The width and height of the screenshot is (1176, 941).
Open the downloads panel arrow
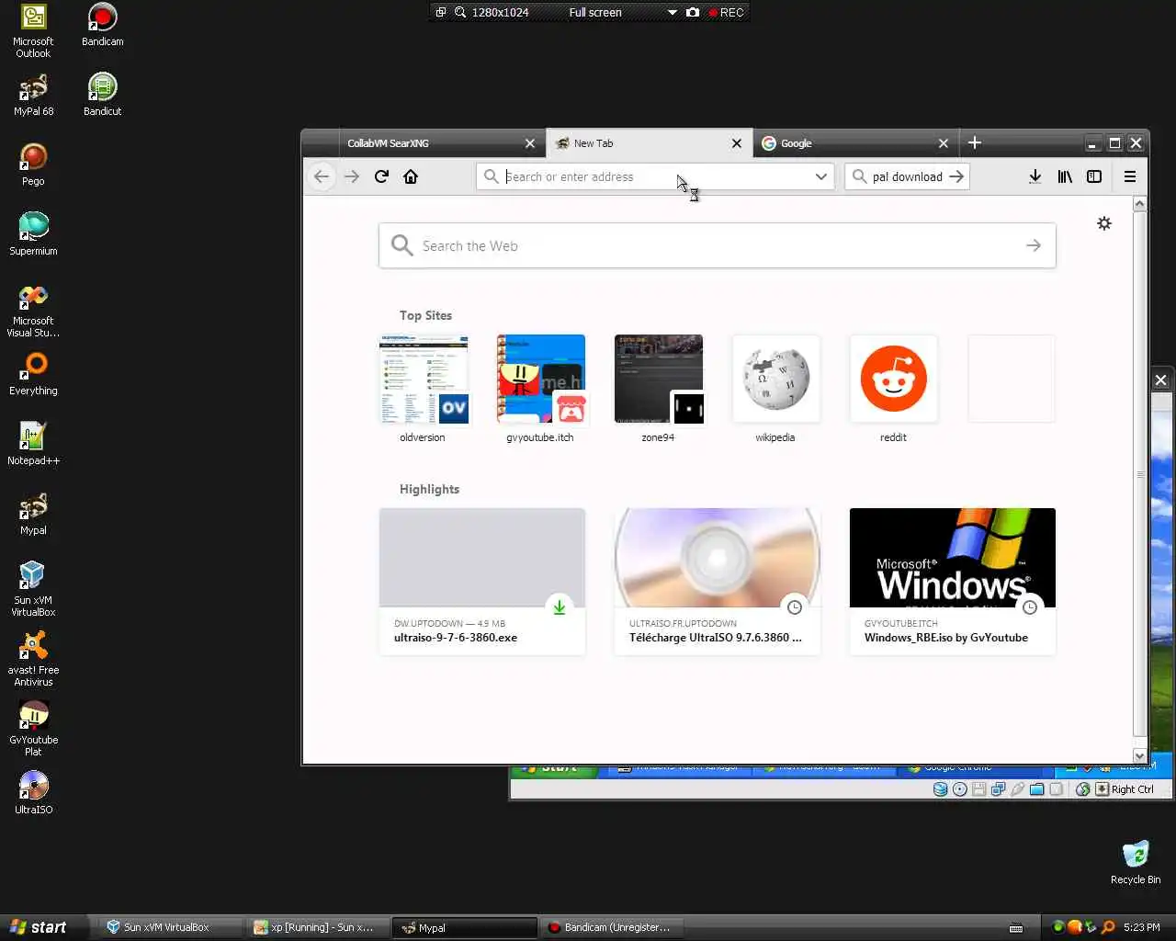pos(1035,176)
